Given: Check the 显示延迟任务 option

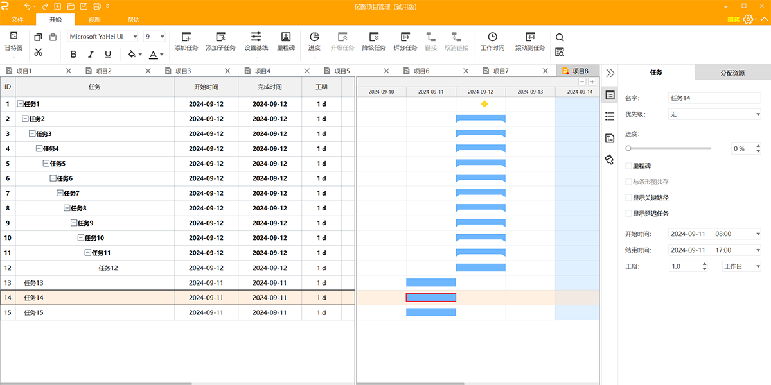Looking at the screenshot, I should coord(628,214).
